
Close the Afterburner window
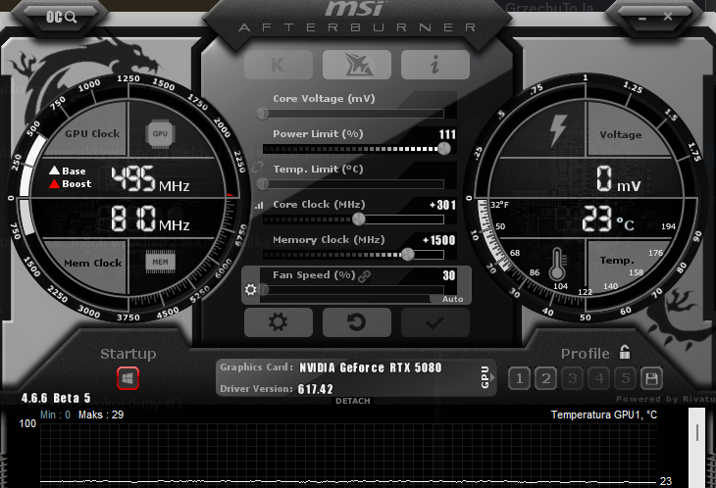coord(668,17)
